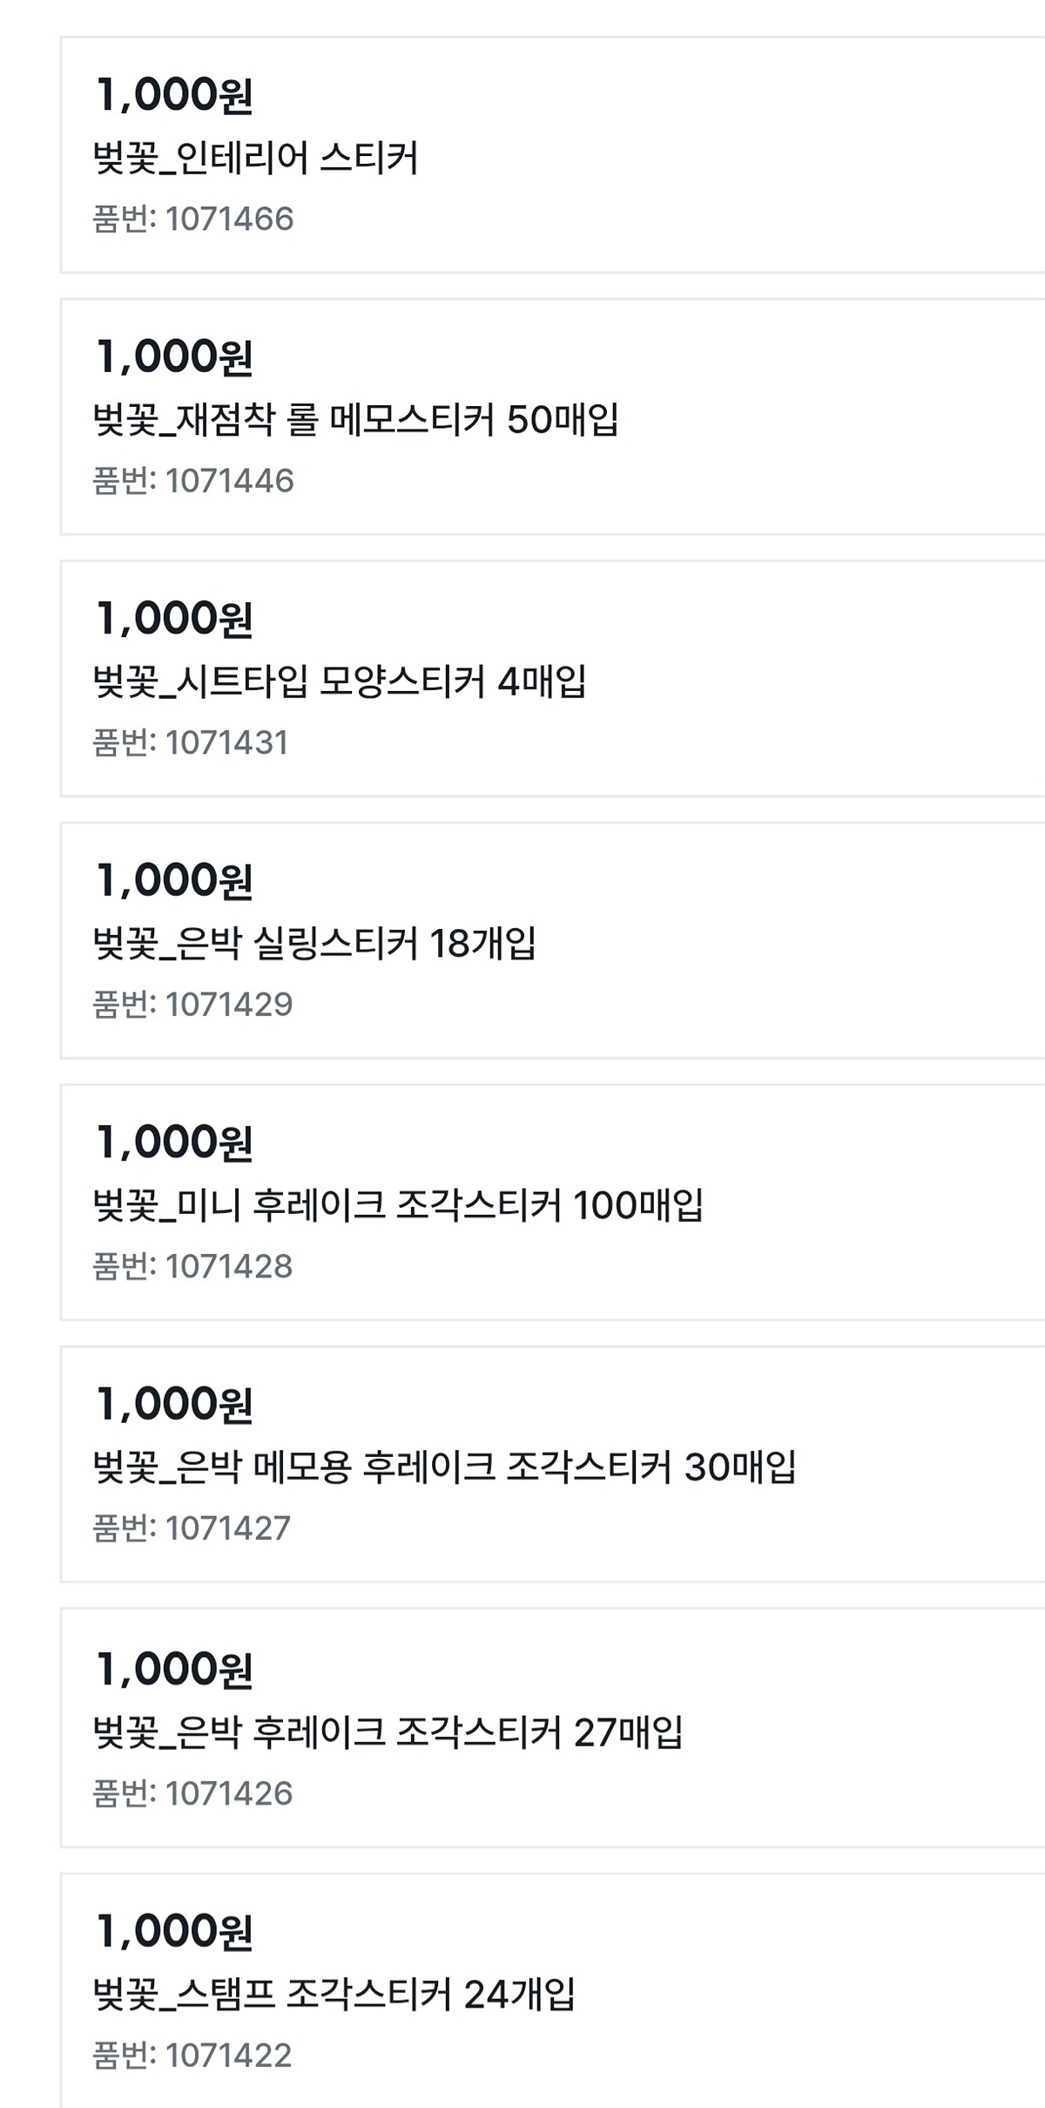Click the 1,000원 price above 실링스티커 18개입

tap(174, 880)
